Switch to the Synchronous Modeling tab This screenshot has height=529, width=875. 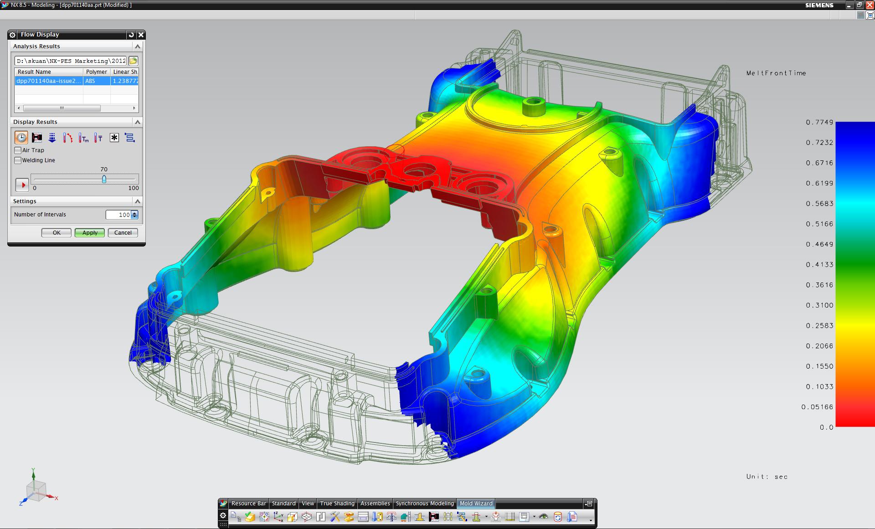point(425,503)
